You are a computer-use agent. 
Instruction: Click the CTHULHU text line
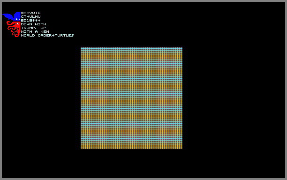click(x=31, y=17)
